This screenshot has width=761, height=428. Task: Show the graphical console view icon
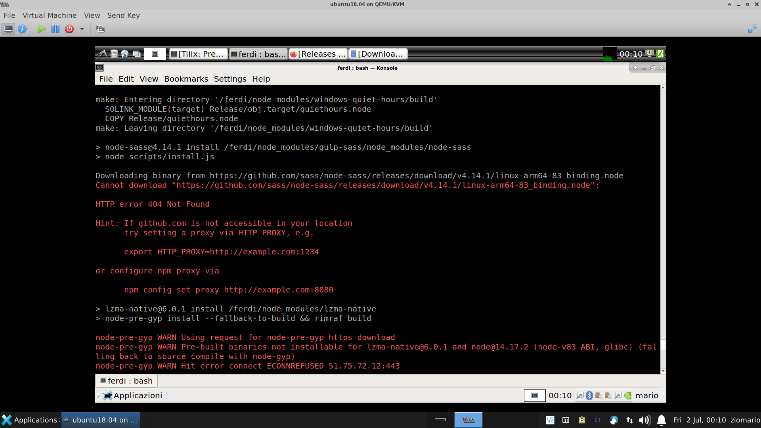pyautogui.click(x=8, y=29)
